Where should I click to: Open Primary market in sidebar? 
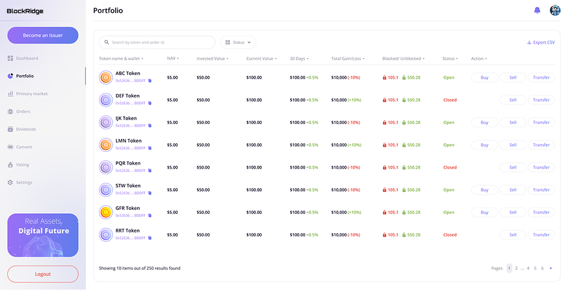pyautogui.click(x=32, y=94)
